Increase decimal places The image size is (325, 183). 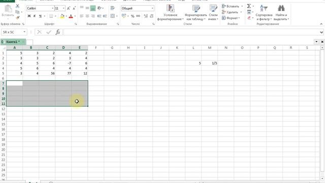tap(146, 16)
